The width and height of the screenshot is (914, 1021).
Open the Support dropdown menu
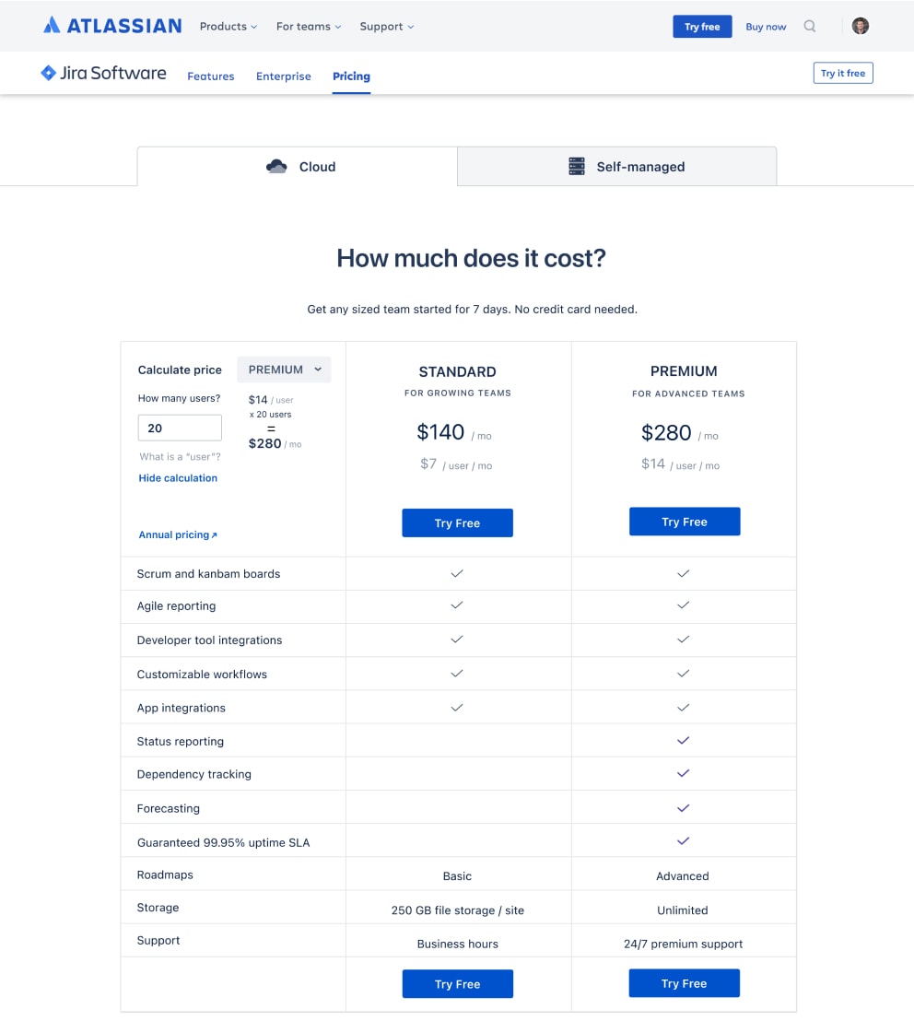(x=386, y=26)
